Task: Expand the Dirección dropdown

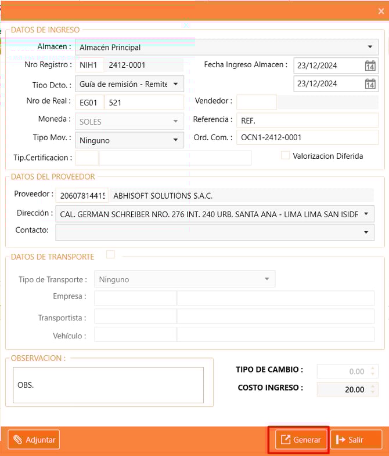Action: pos(215,214)
